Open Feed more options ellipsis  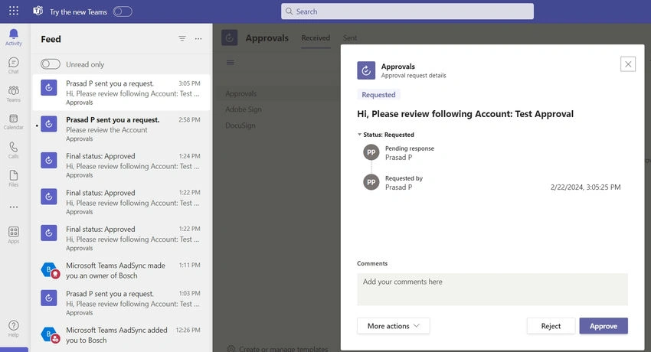coord(198,38)
